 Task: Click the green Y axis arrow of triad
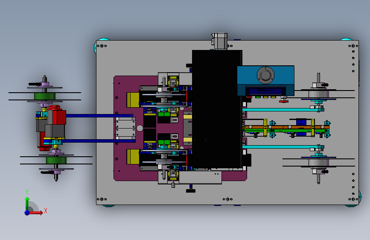point(27,203)
